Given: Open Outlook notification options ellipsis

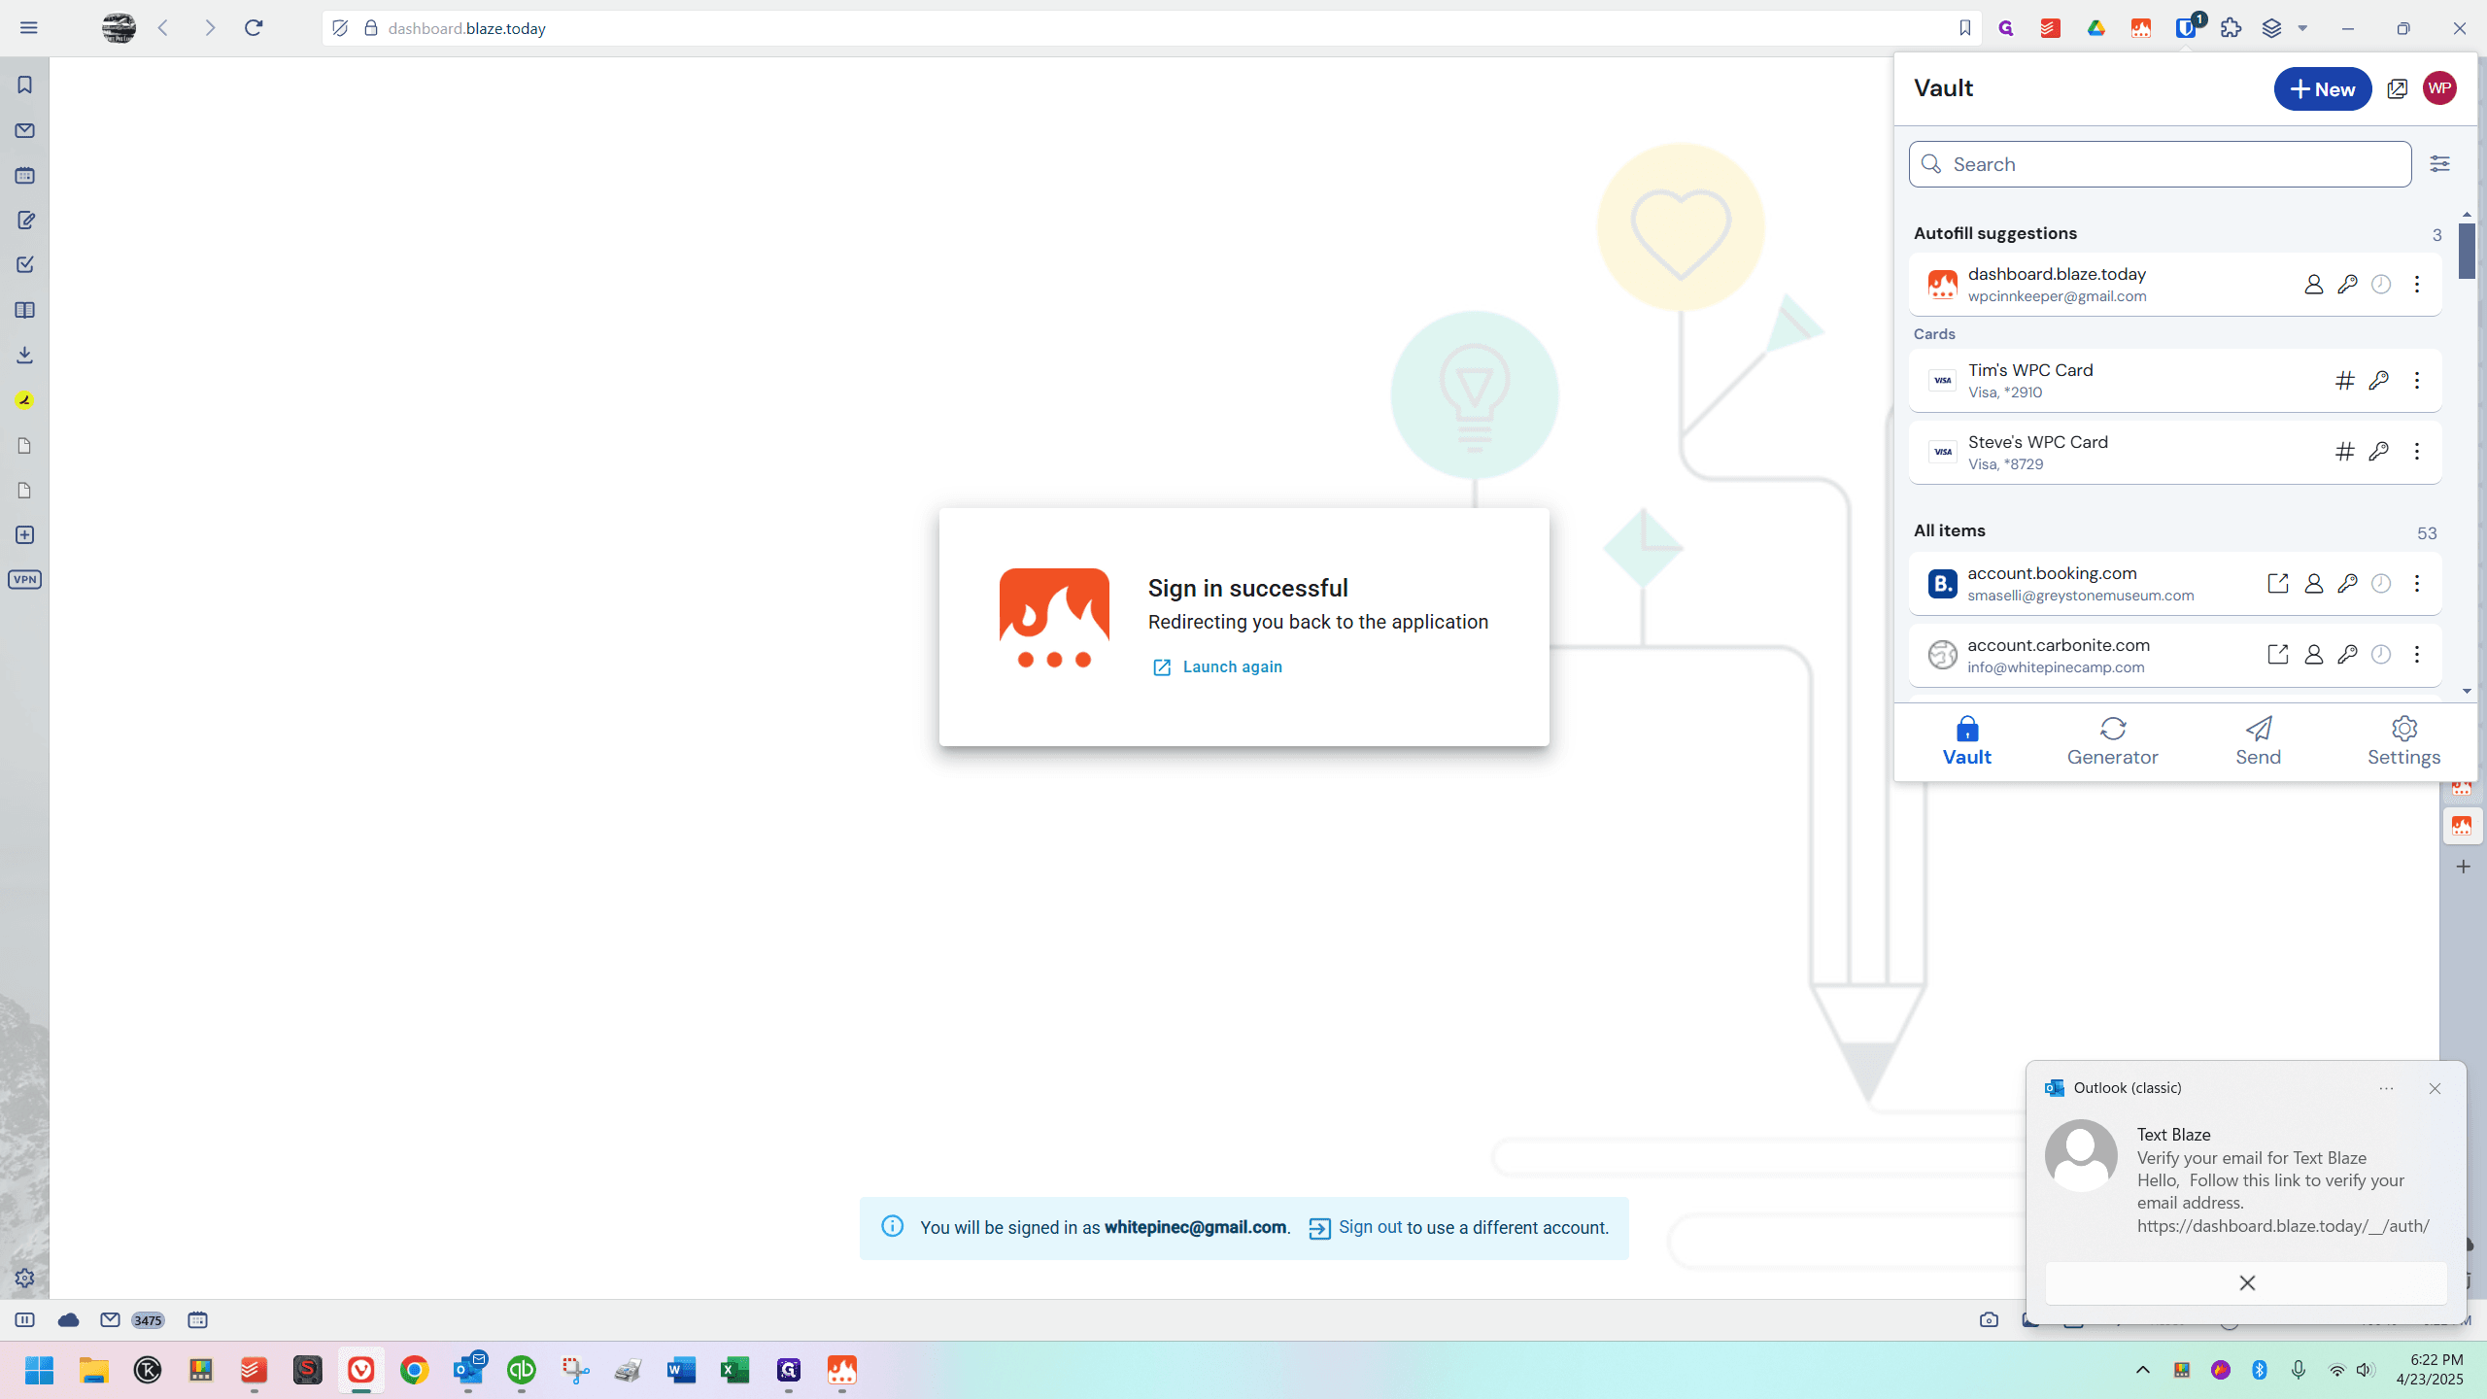Looking at the screenshot, I should [x=2386, y=1088].
